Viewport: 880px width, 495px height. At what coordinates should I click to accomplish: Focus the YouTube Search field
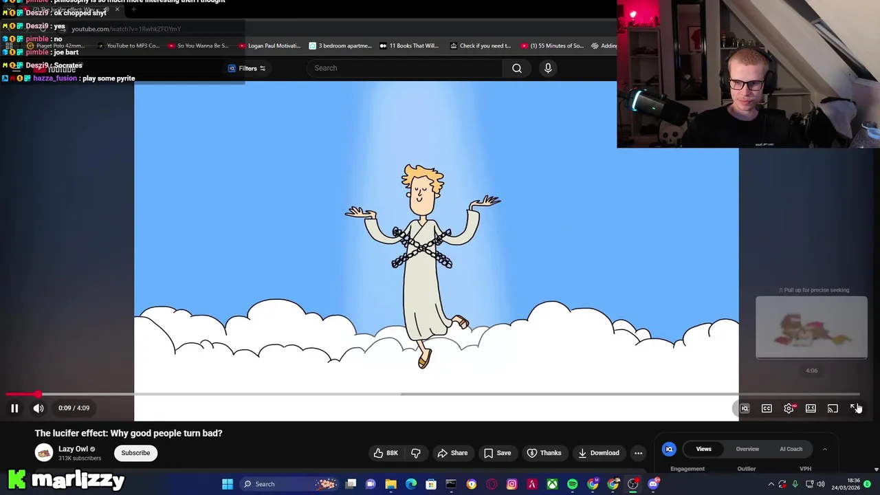tap(406, 68)
